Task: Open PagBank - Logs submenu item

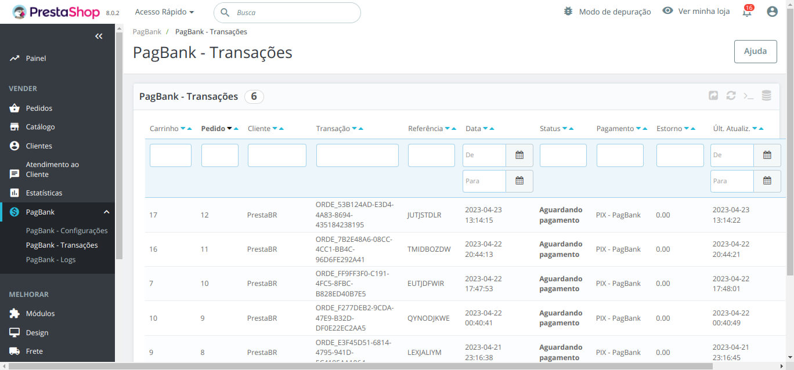Action: click(50, 260)
